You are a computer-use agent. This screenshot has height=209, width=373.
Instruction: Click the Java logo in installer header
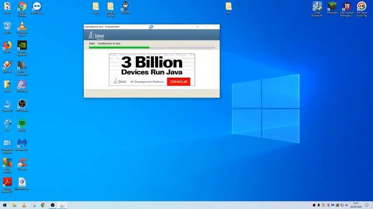point(96,35)
